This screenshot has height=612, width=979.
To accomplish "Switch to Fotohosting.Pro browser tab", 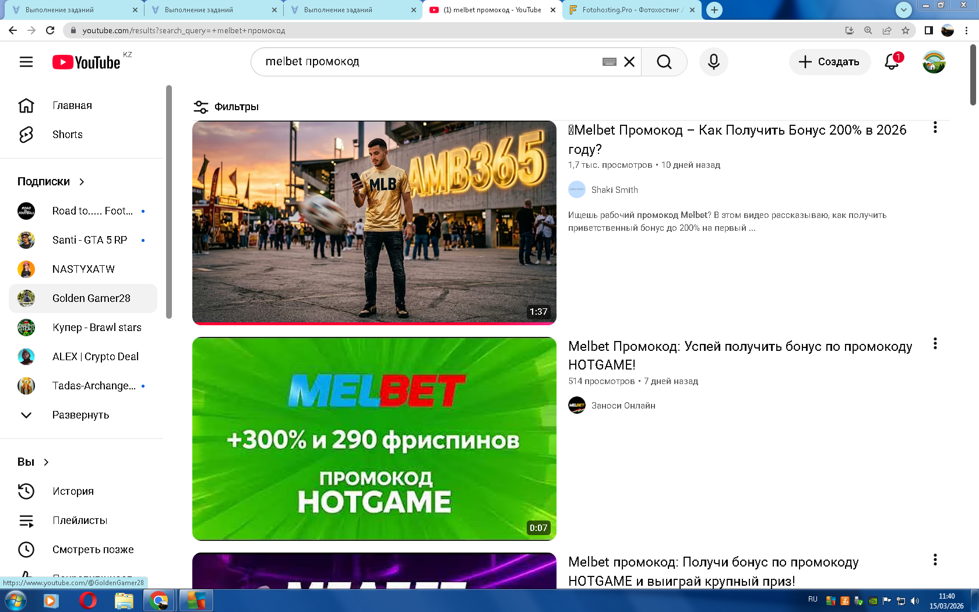I will click(628, 10).
